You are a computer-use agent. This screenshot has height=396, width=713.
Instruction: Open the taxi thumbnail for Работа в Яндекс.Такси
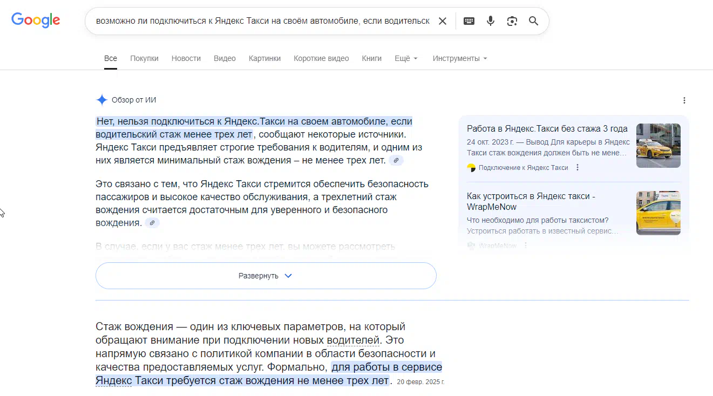click(658, 146)
